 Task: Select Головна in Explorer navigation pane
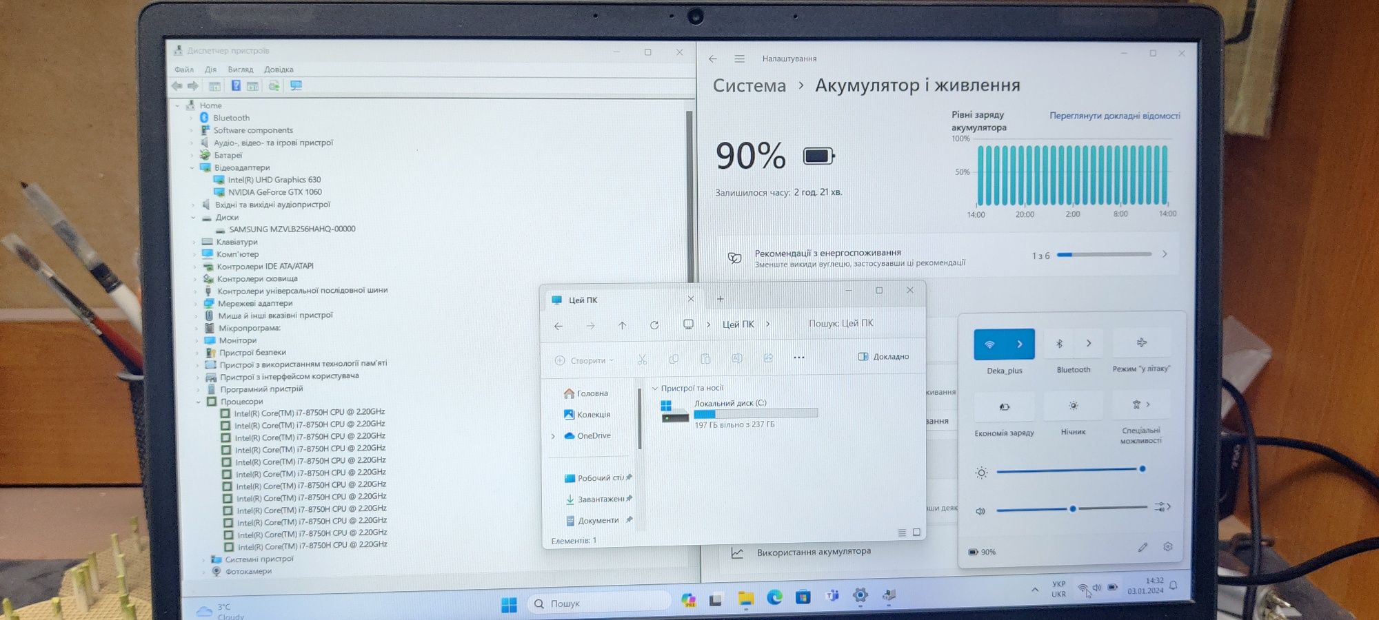point(586,393)
